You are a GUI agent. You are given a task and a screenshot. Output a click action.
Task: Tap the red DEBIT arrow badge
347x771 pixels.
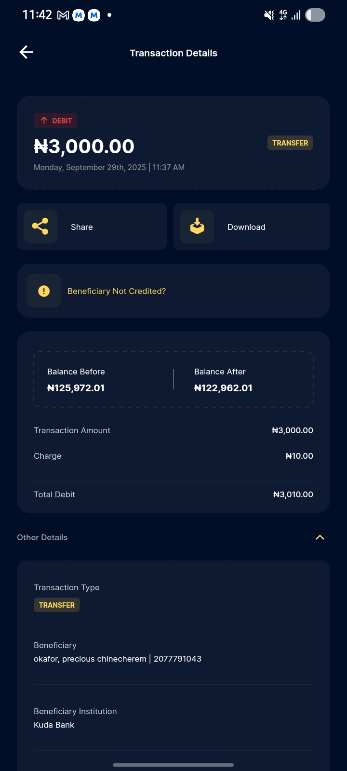(55, 120)
